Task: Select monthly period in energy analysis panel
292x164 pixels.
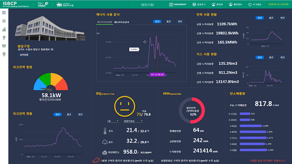Action: point(168,21)
